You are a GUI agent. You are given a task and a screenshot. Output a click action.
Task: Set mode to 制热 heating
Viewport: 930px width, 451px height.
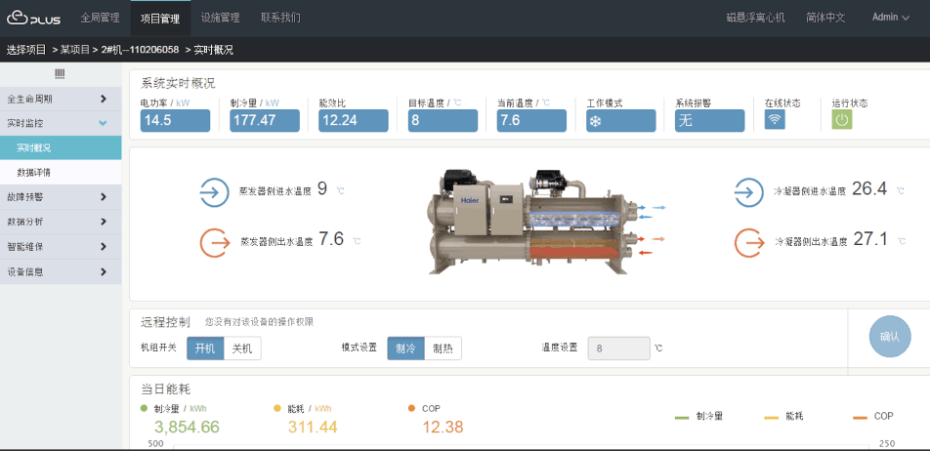click(x=443, y=348)
